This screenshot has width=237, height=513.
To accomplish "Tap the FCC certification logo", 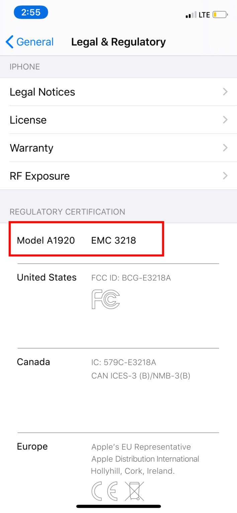I will pyautogui.click(x=106, y=300).
